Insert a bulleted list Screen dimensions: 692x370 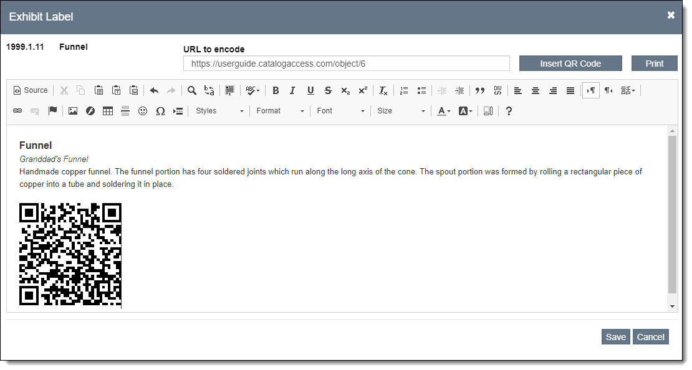tap(421, 90)
